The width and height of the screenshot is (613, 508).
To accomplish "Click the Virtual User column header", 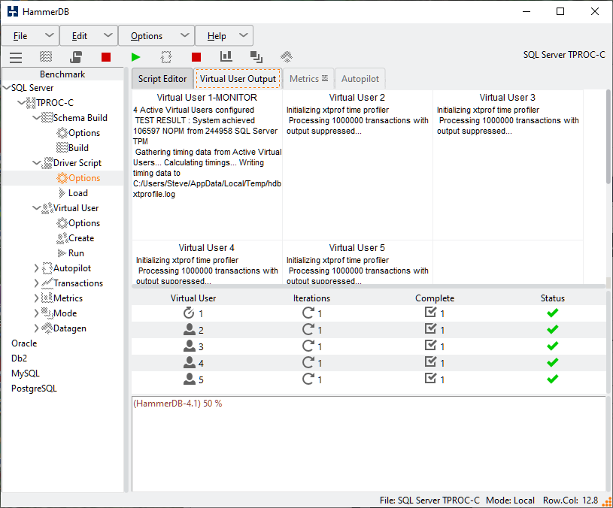I will coord(193,298).
